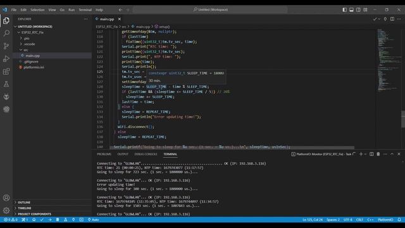Click PlatformIO Test flask icon in status bar

(66, 220)
